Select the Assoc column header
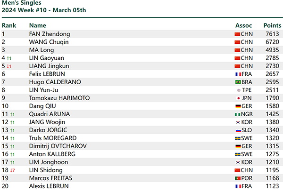 tap(243, 25)
